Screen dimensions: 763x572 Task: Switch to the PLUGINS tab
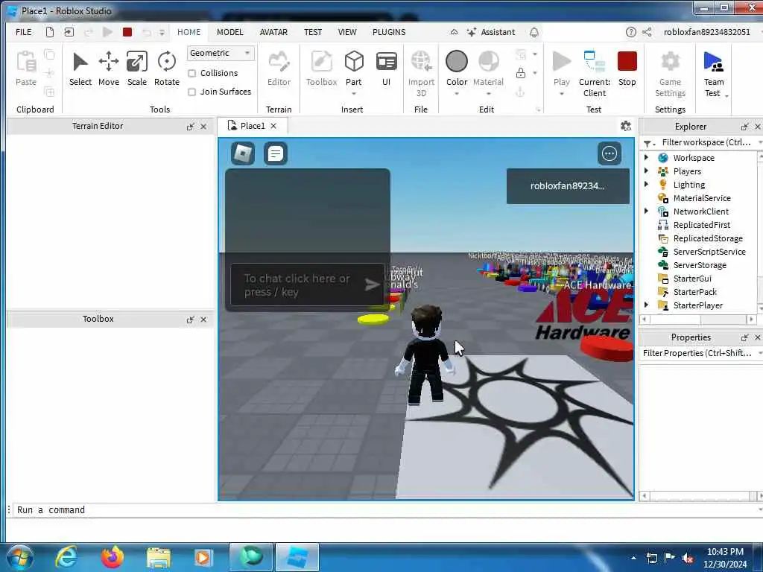coord(389,32)
